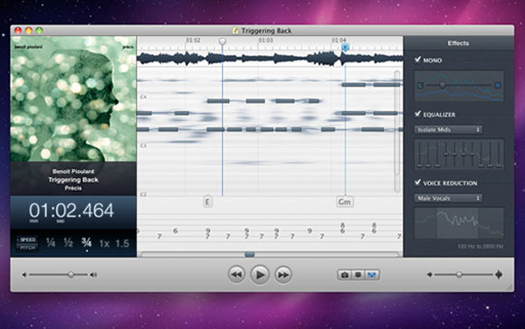Screen dimensions: 525x329
Task: Click the green zoom window button
Action: (39, 31)
